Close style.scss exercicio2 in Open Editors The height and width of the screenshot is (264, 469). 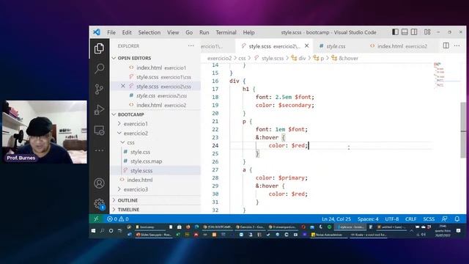pyautogui.click(x=123, y=87)
